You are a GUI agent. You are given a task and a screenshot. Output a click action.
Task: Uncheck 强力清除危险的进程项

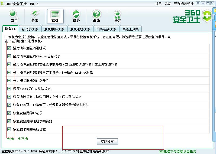(9, 48)
